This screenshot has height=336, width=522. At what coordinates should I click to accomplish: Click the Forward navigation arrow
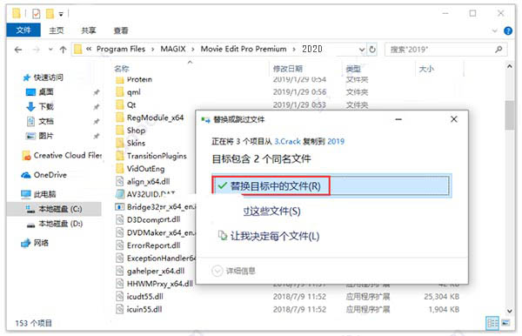click(x=36, y=50)
